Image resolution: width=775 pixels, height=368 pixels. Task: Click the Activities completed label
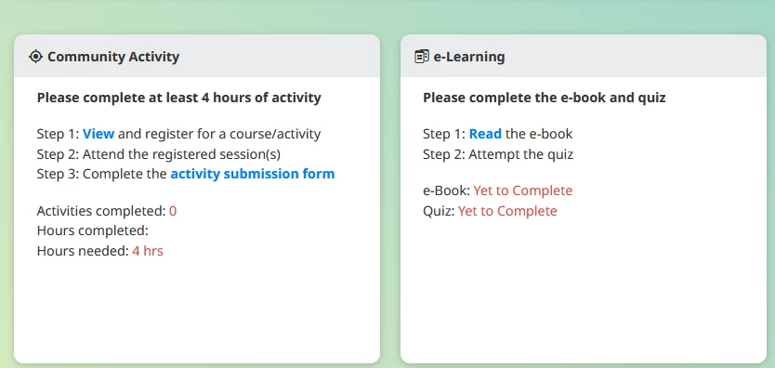[x=101, y=211]
